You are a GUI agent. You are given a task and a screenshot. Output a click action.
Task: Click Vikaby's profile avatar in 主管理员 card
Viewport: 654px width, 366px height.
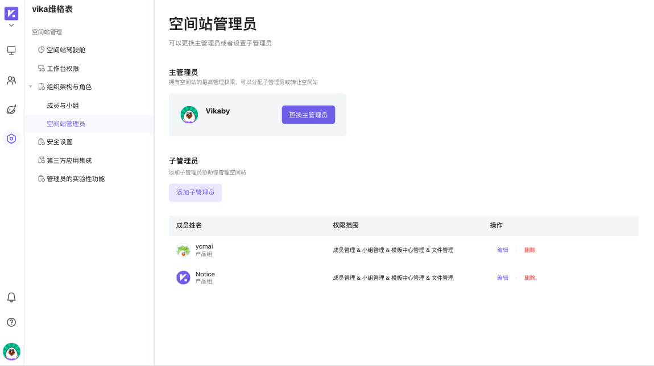click(x=189, y=114)
